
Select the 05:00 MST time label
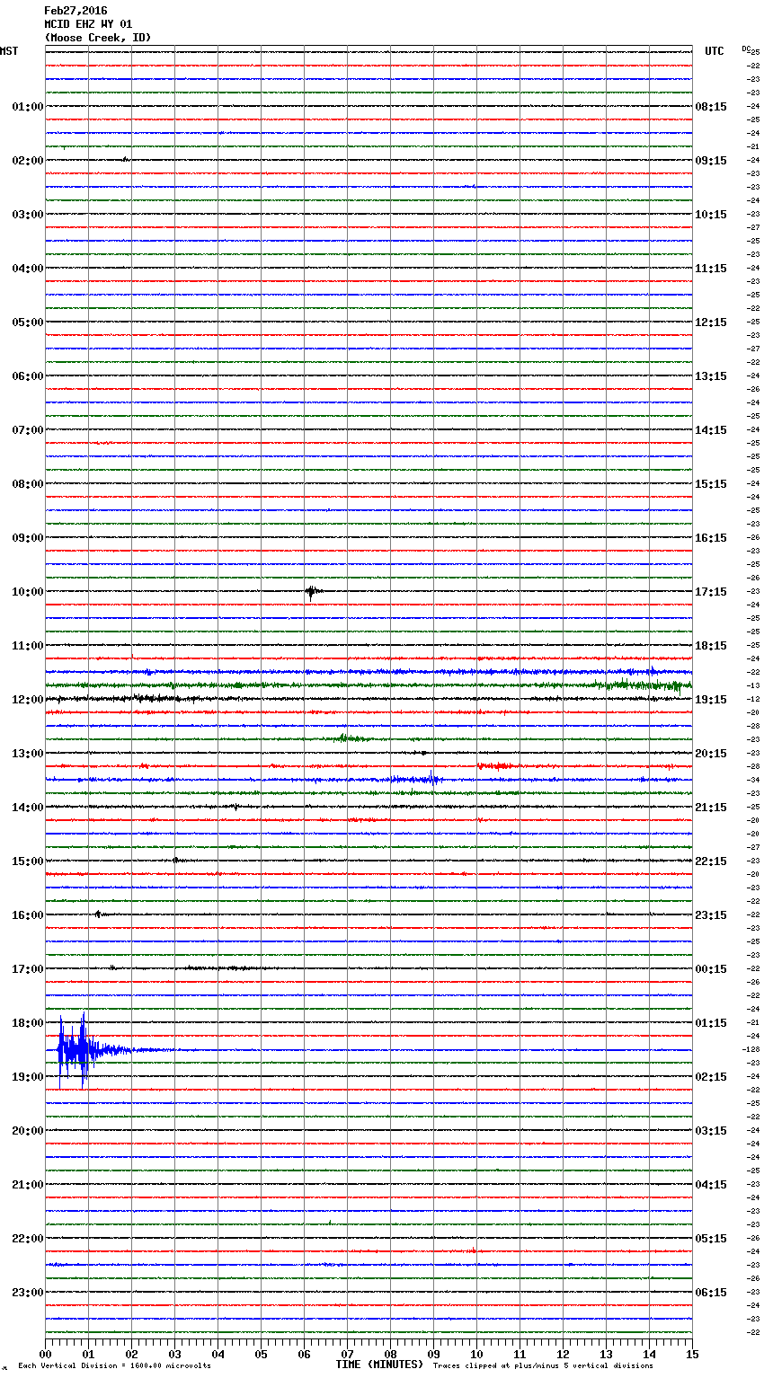28,322
